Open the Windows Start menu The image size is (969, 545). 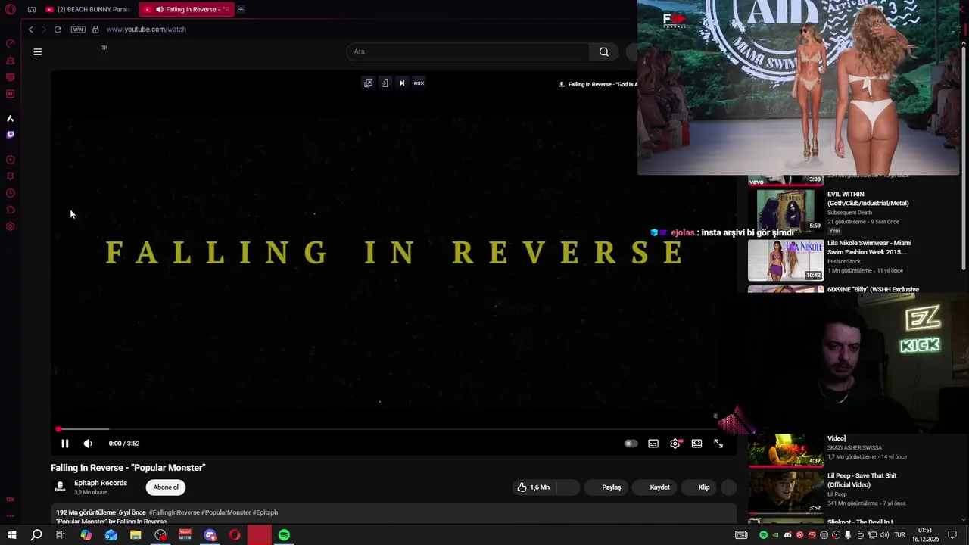pyautogui.click(x=11, y=535)
